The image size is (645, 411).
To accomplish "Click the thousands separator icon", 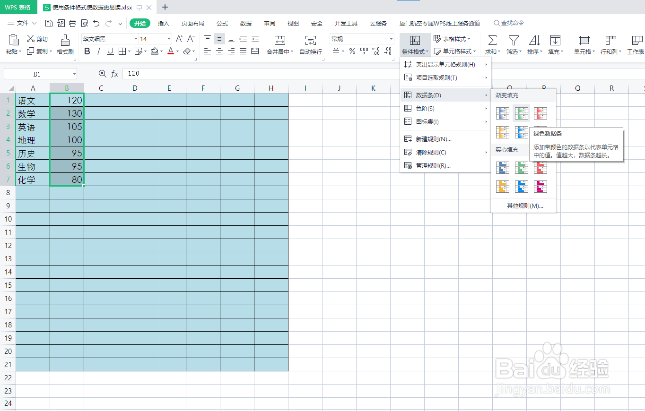I will coord(364,51).
